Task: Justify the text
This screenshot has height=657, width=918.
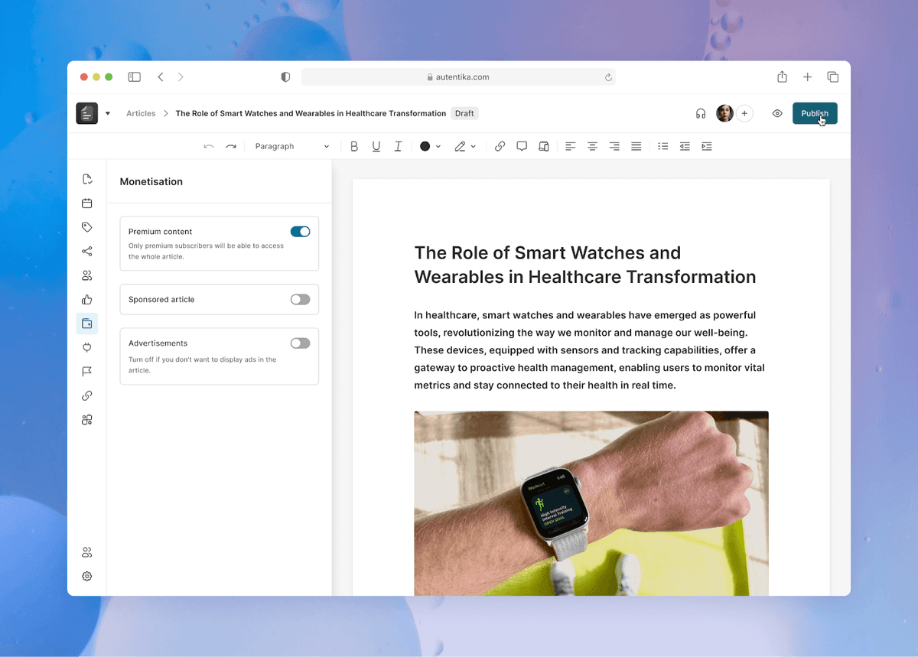Action: coord(636,146)
